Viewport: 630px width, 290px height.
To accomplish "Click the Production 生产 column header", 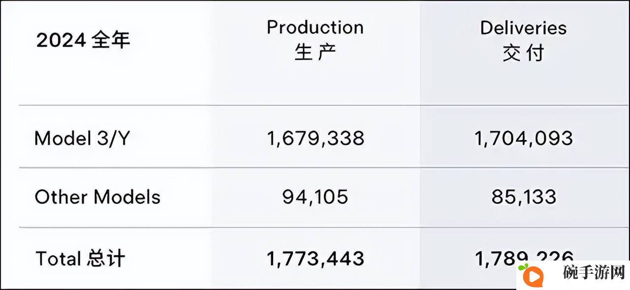I will 315,40.
